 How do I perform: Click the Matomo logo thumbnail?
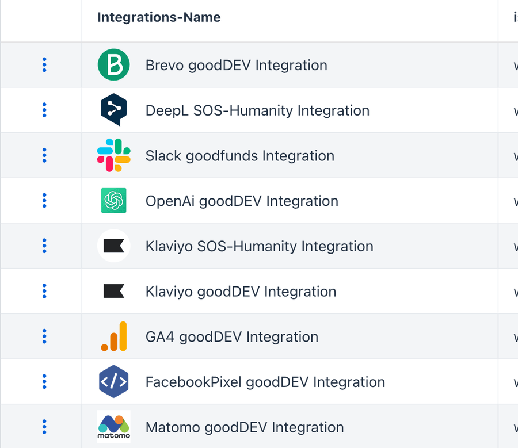pos(113,427)
